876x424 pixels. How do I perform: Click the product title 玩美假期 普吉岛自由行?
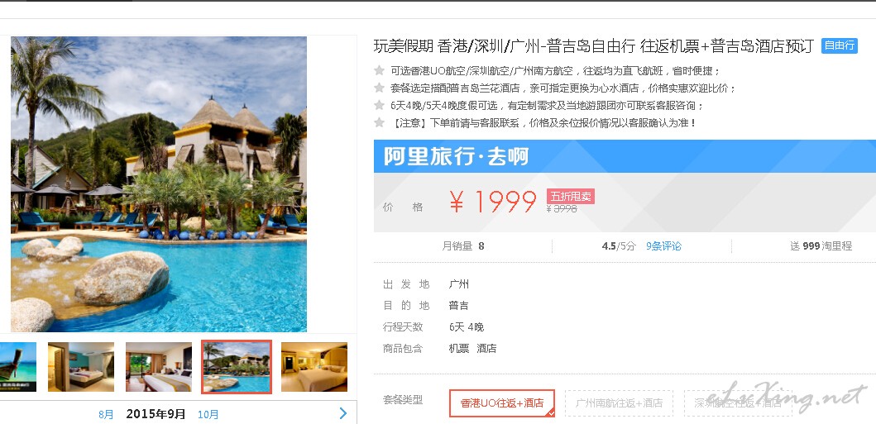594,45
